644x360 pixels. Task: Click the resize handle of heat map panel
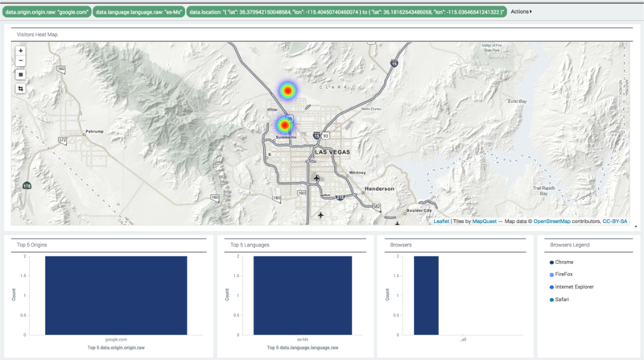pyautogui.click(x=635, y=226)
